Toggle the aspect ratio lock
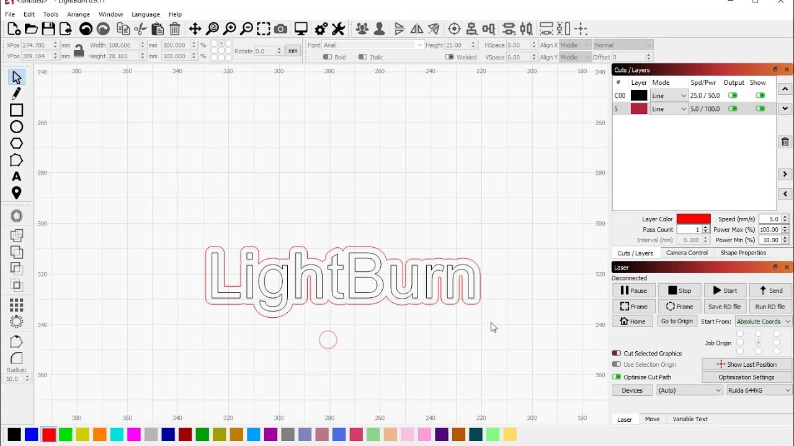The image size is (794, 446). [x=79, y=51]
